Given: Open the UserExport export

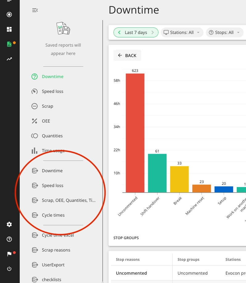Looking at the screenshot, I should [53, 265].
